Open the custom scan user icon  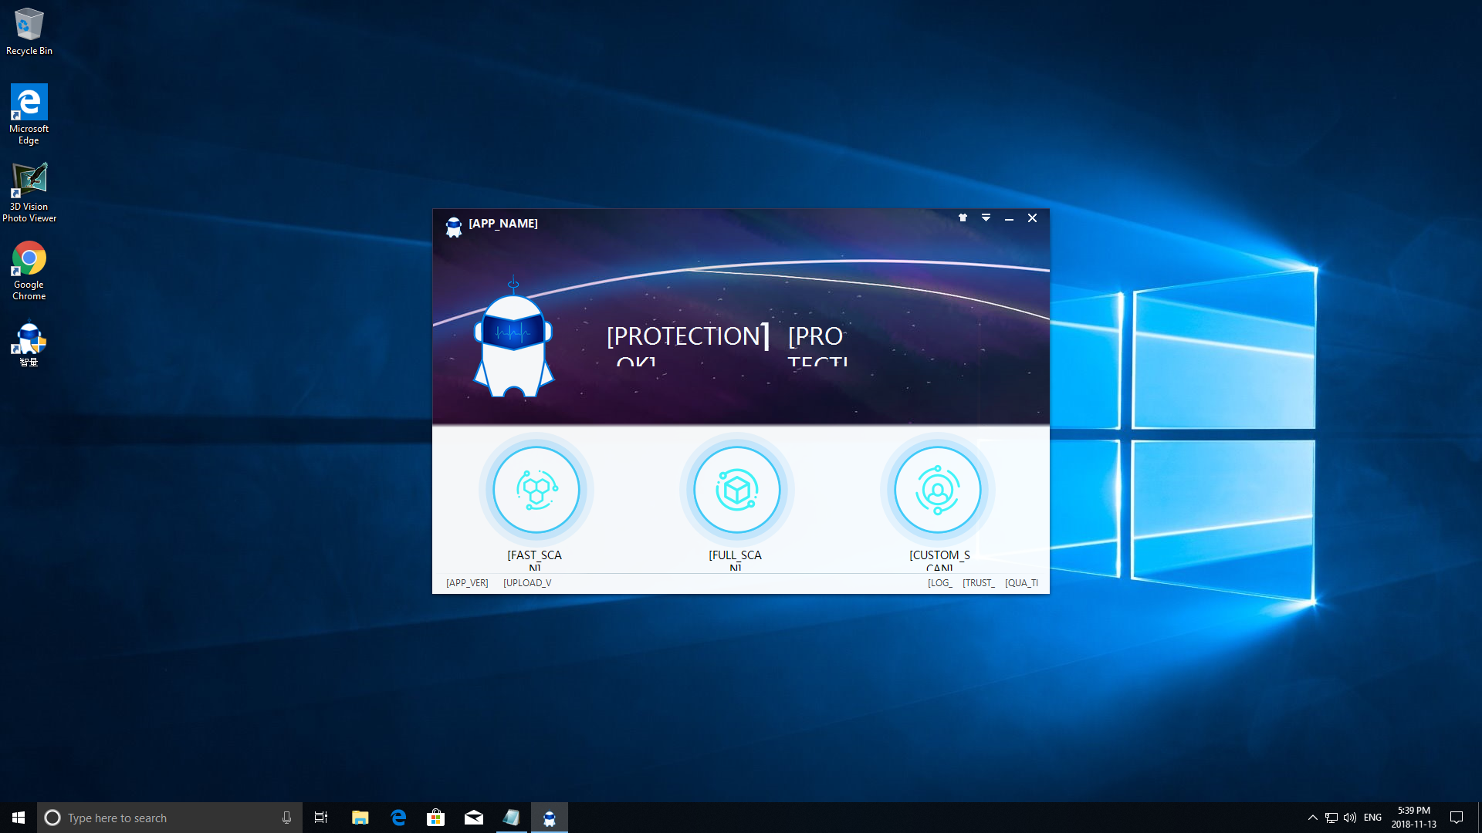[x=937, y=490]
